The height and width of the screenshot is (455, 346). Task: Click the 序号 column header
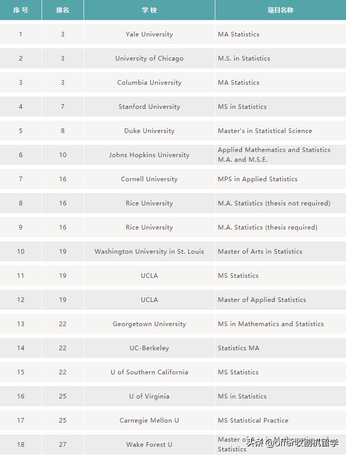pyautogui.click(x=21, y=10)
